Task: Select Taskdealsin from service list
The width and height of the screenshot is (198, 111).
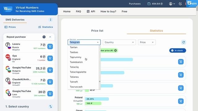Action: click(83, 62)
